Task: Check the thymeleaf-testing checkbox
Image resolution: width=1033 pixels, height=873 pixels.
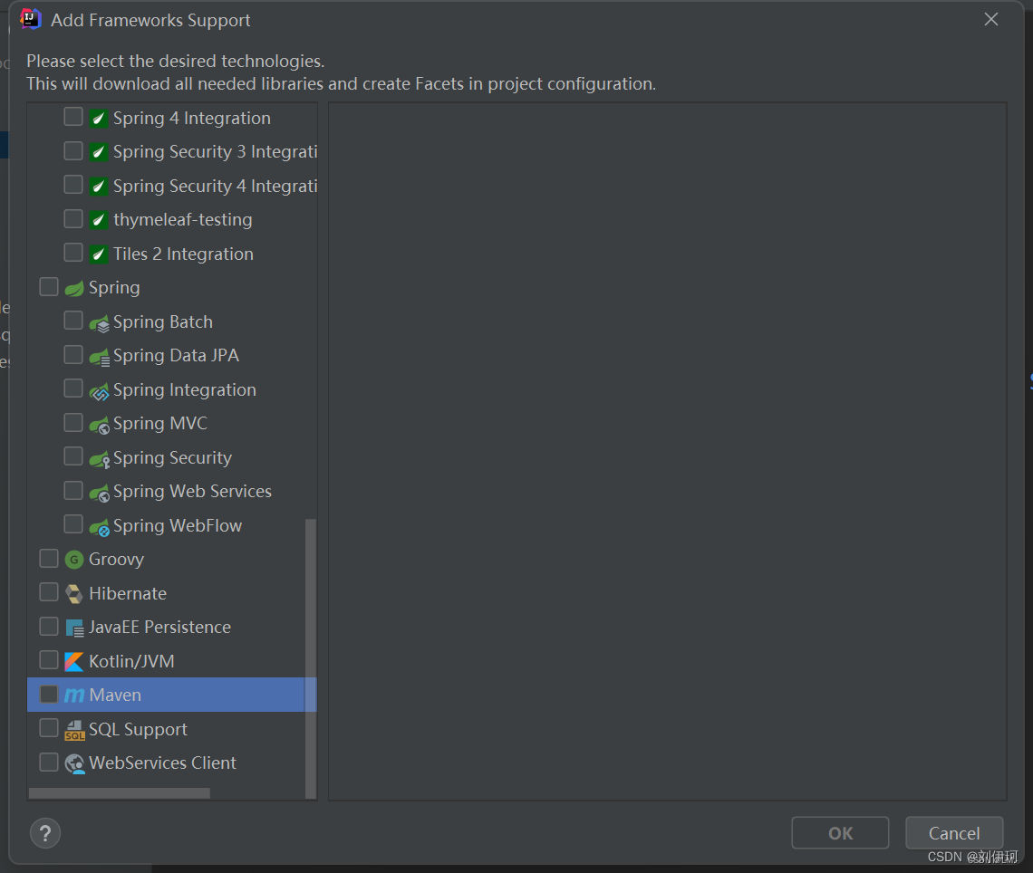Action: pos(73,218)
